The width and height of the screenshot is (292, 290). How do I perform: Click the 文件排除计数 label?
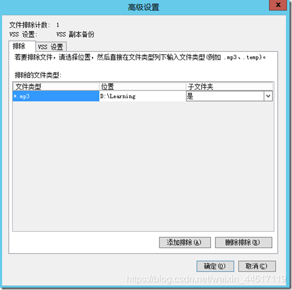tap(29, 25)
